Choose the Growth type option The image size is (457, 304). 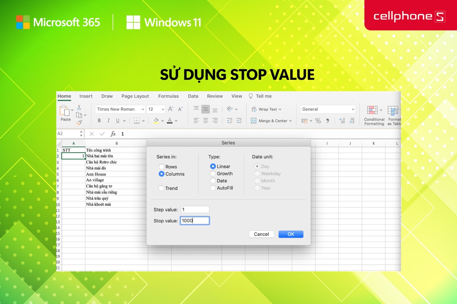[213, 174]
